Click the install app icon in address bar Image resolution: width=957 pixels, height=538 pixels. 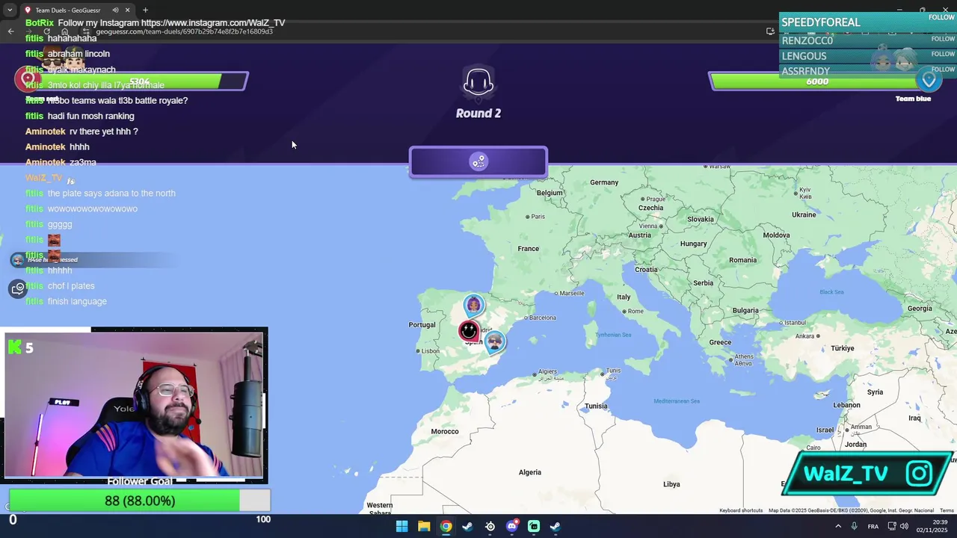(x=770, y=31)
